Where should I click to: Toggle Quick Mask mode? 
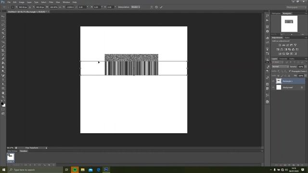tap(3, 110)
